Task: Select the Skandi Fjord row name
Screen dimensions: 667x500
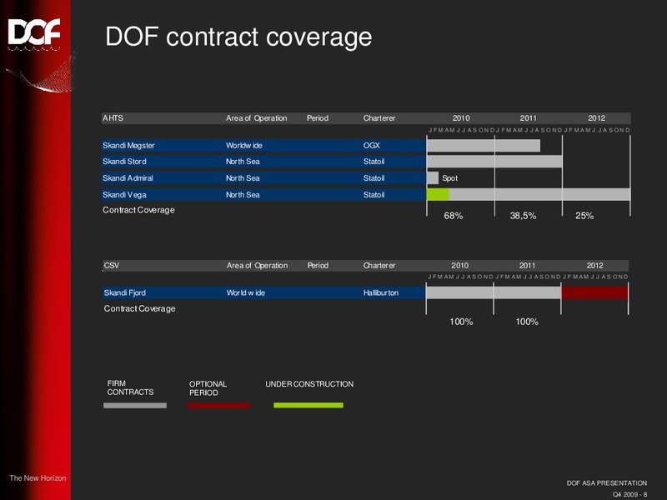Action: (124, 292)
